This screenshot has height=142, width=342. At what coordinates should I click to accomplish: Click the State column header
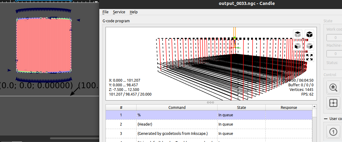241,107
